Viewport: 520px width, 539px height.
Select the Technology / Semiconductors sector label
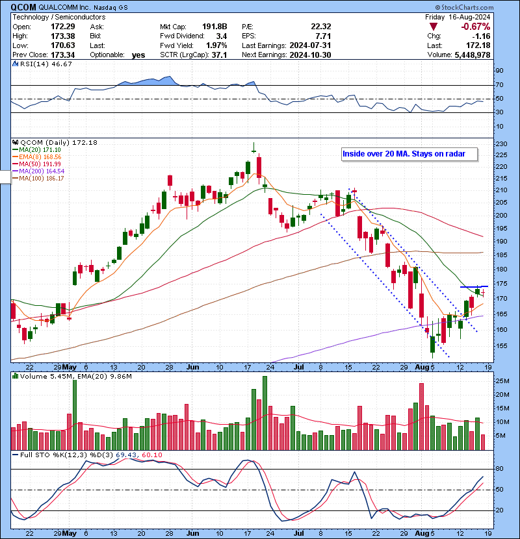pos(59,17)
